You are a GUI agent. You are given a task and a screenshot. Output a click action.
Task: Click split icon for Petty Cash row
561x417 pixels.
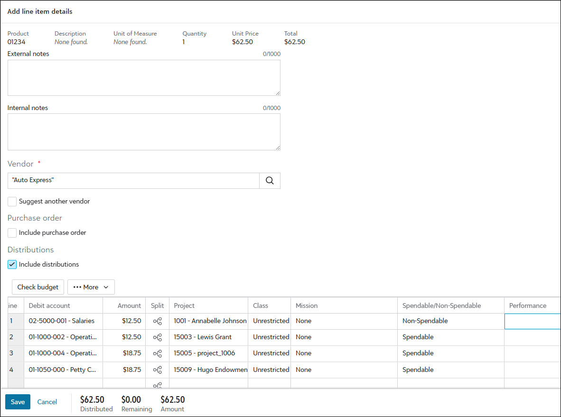(157, 370)
